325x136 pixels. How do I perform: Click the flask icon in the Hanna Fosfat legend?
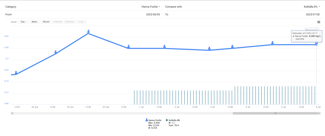point(147,120)
